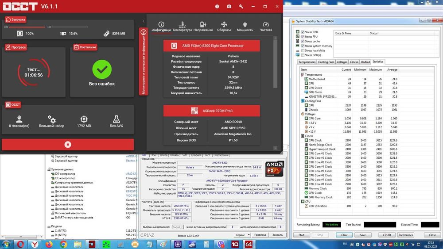Click the green Без ошибок checkmark
This screenshot has width=443, height=249.
[102, 69]
